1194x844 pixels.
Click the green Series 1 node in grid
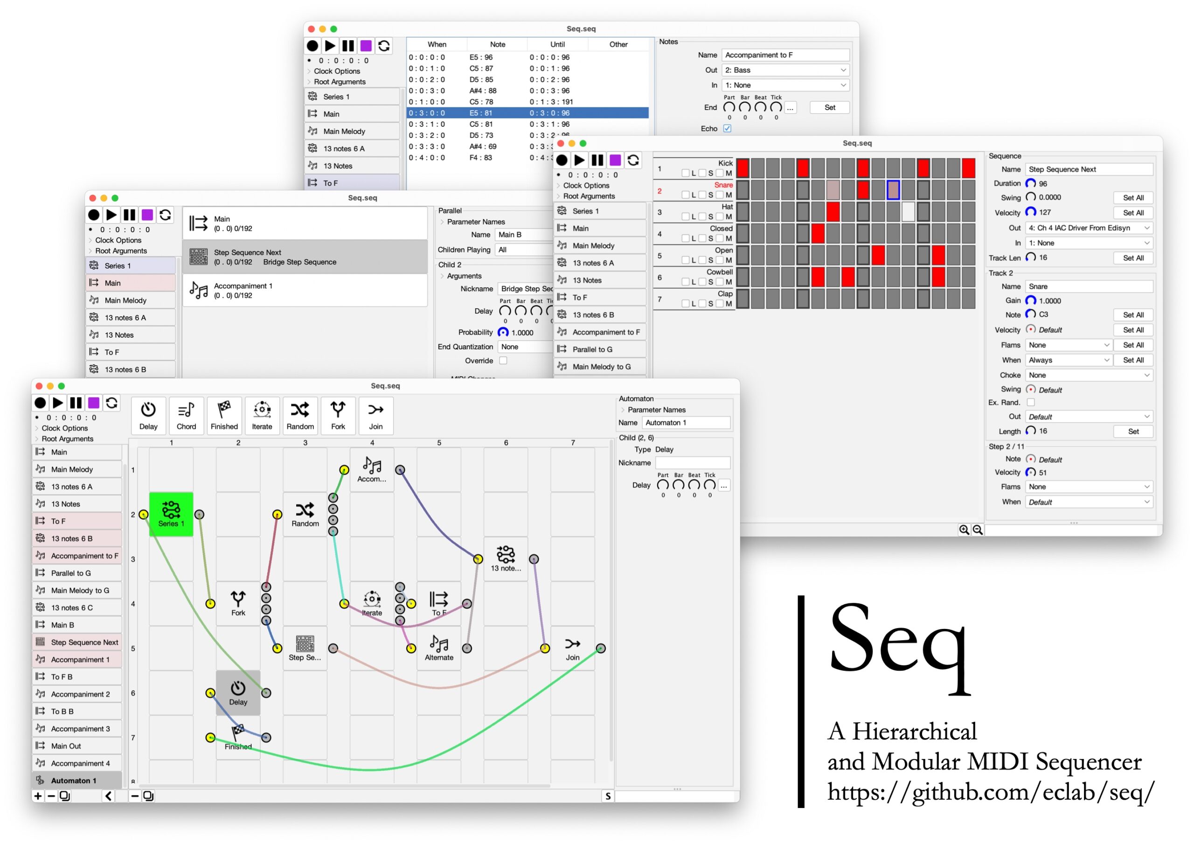(171, 514)
